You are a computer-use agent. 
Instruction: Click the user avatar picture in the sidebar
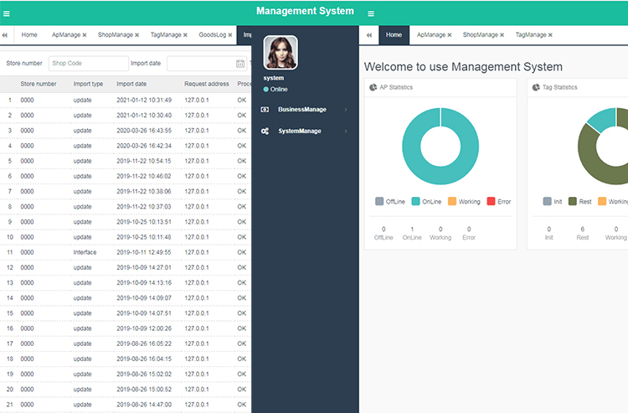pos(280,53)
